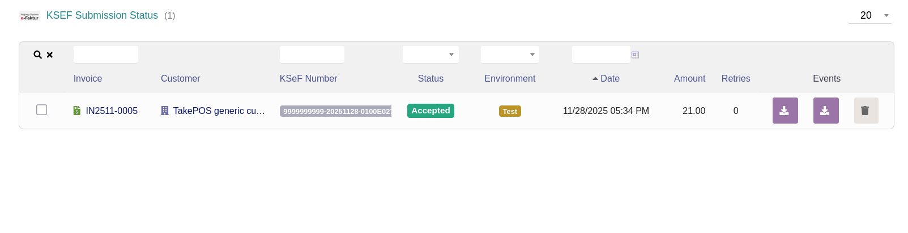Viewport: 908px width, 233px height.
Task: Click the building icon beside TakePOS customer
Action: [x=165, y=111]
